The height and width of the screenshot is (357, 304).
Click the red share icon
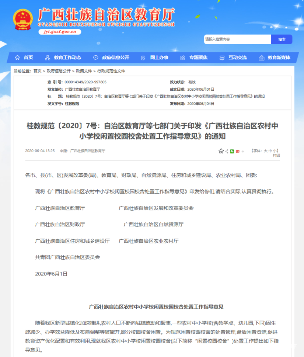click(238, 152)
